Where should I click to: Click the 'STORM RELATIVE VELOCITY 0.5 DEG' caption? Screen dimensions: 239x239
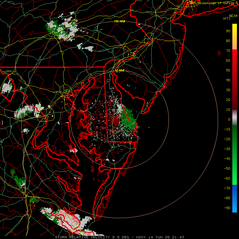tap(92, 237)
